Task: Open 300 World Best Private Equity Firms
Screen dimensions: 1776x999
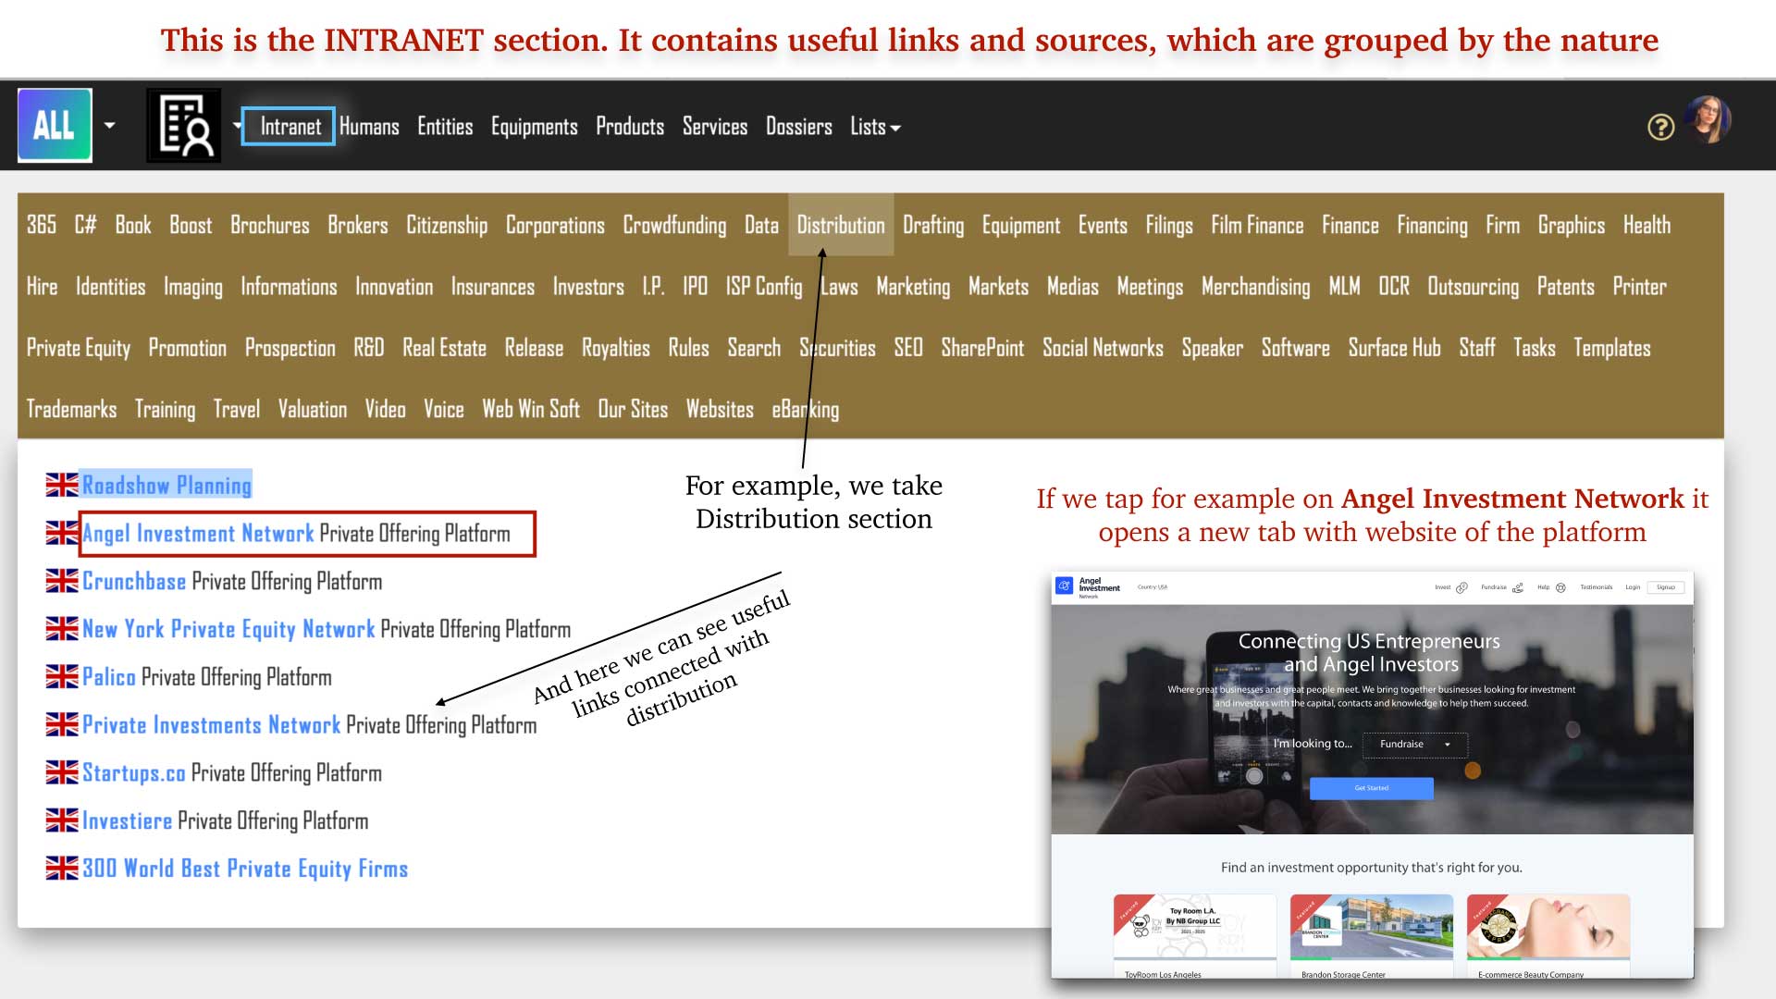Action: [245, 869]
